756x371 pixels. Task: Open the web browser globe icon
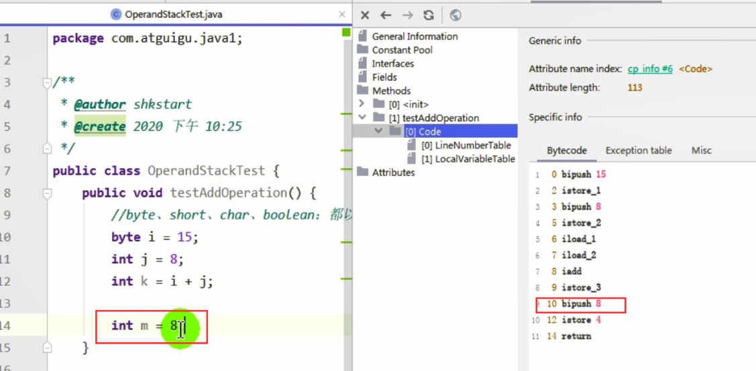tap(455, 15)
